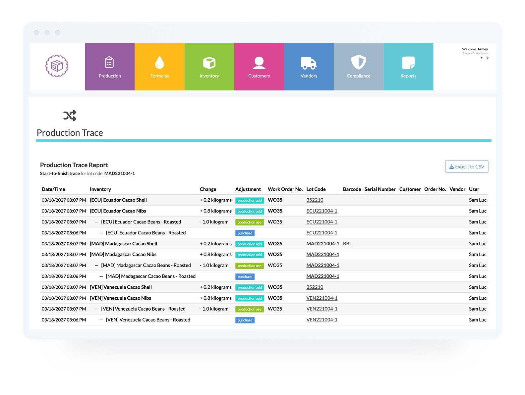
Task: Click the Adjustment column header
Action: [248, 189]
